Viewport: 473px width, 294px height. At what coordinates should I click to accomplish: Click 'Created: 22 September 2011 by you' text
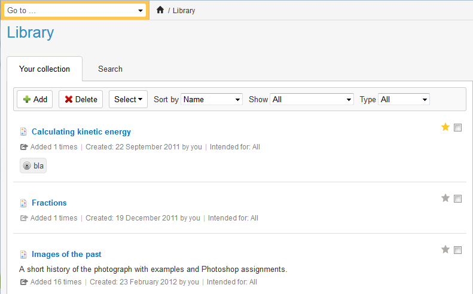pos(144,147)
